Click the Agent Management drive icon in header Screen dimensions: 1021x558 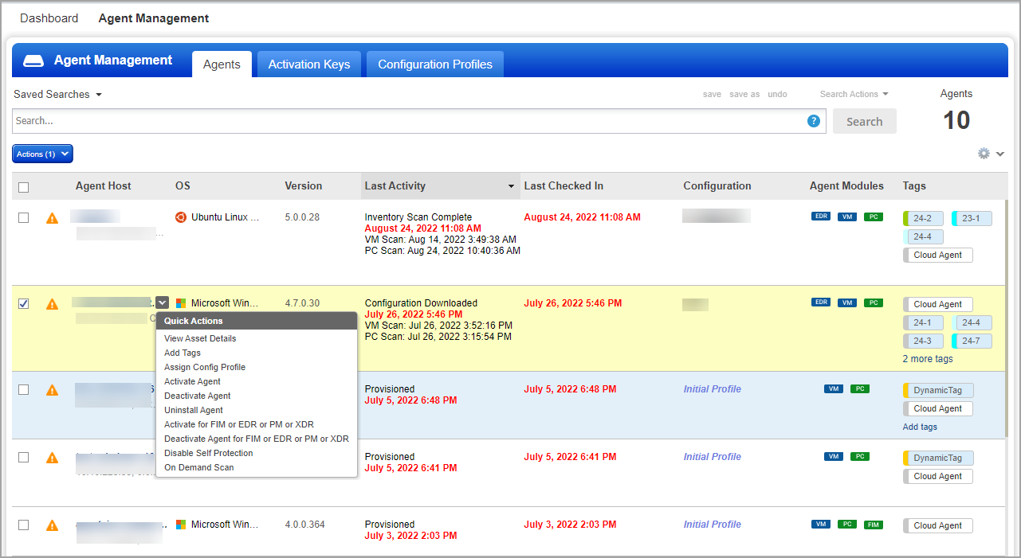[x=33, y=61]
